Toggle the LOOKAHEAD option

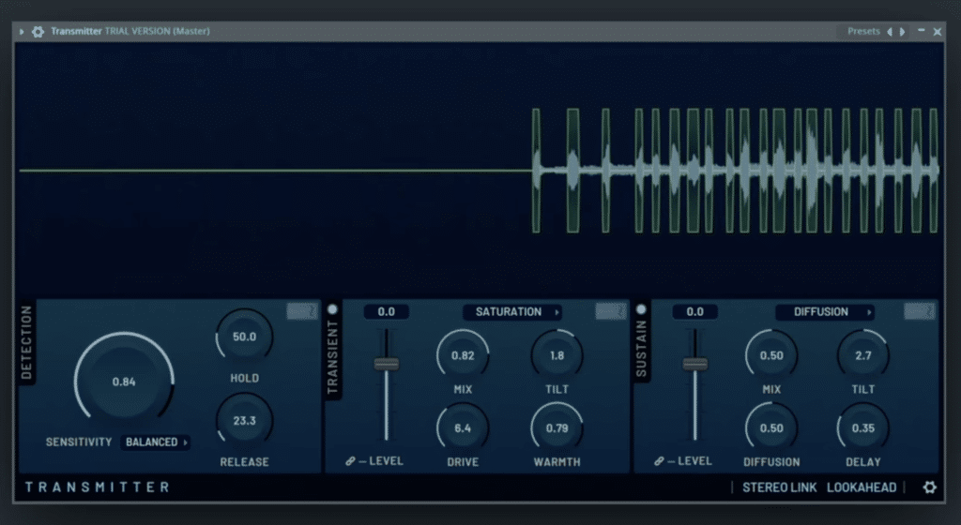[862, 487]
